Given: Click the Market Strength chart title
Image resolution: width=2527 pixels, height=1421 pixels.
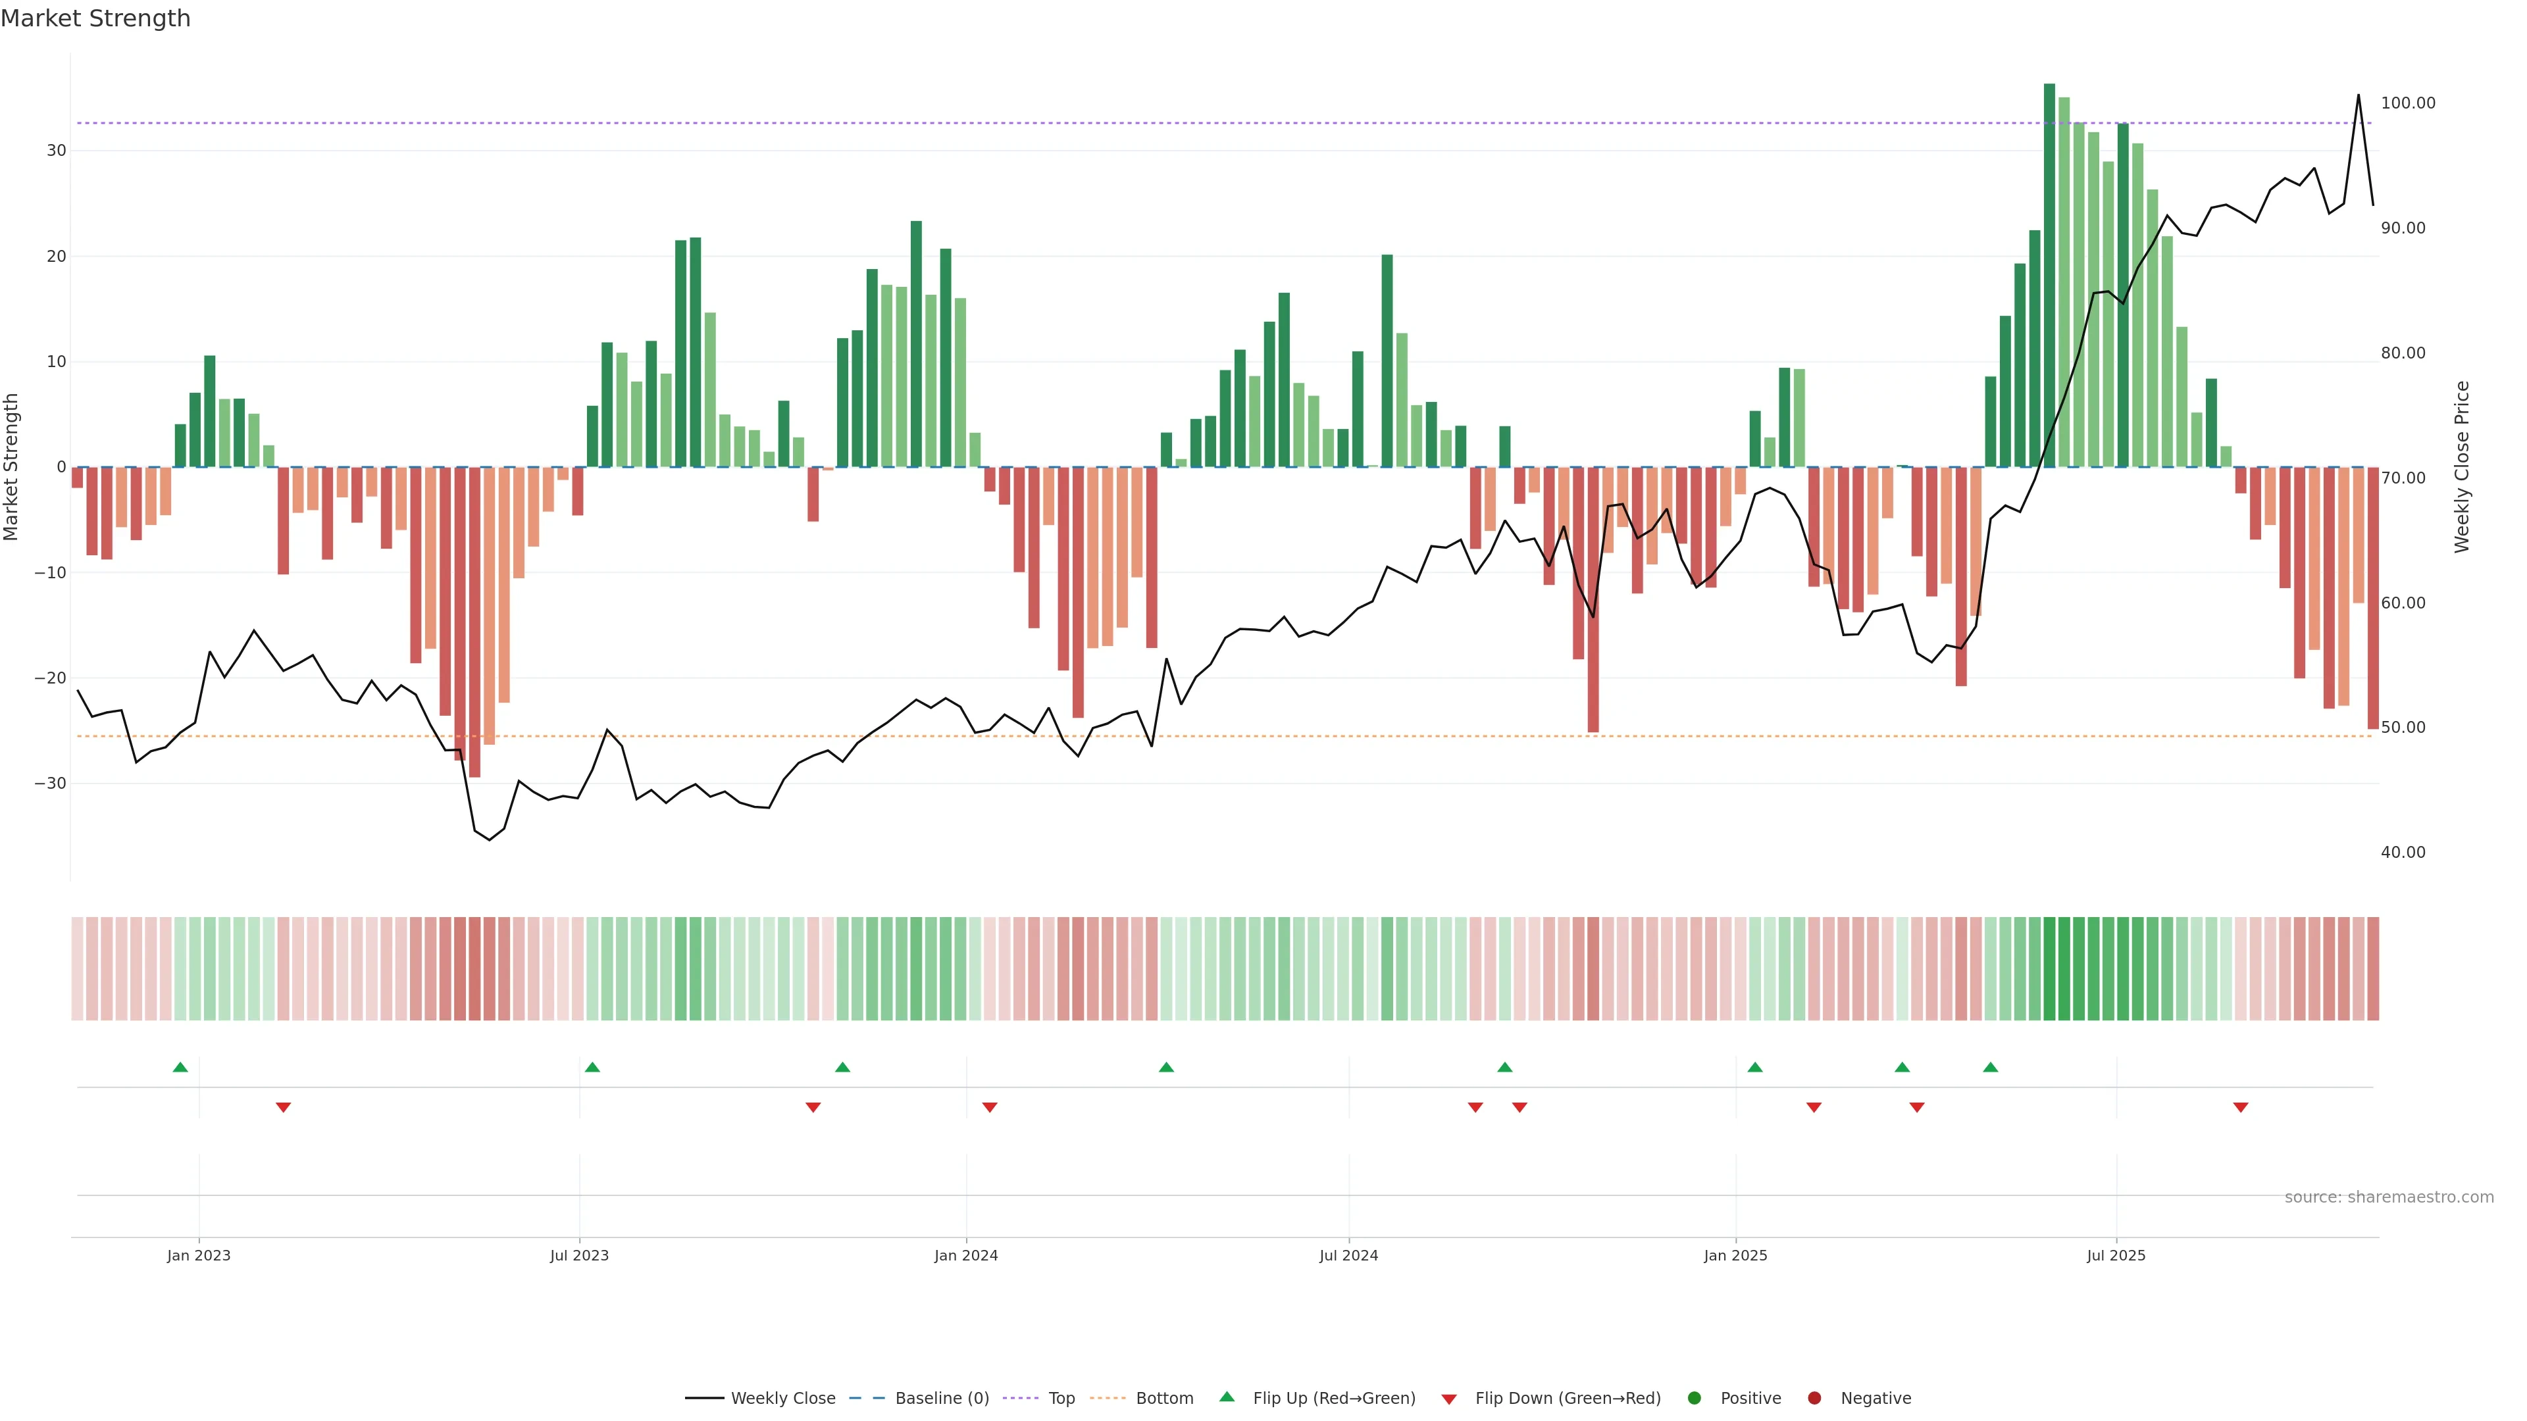Looking at the screenshot, I should (95, 18).
